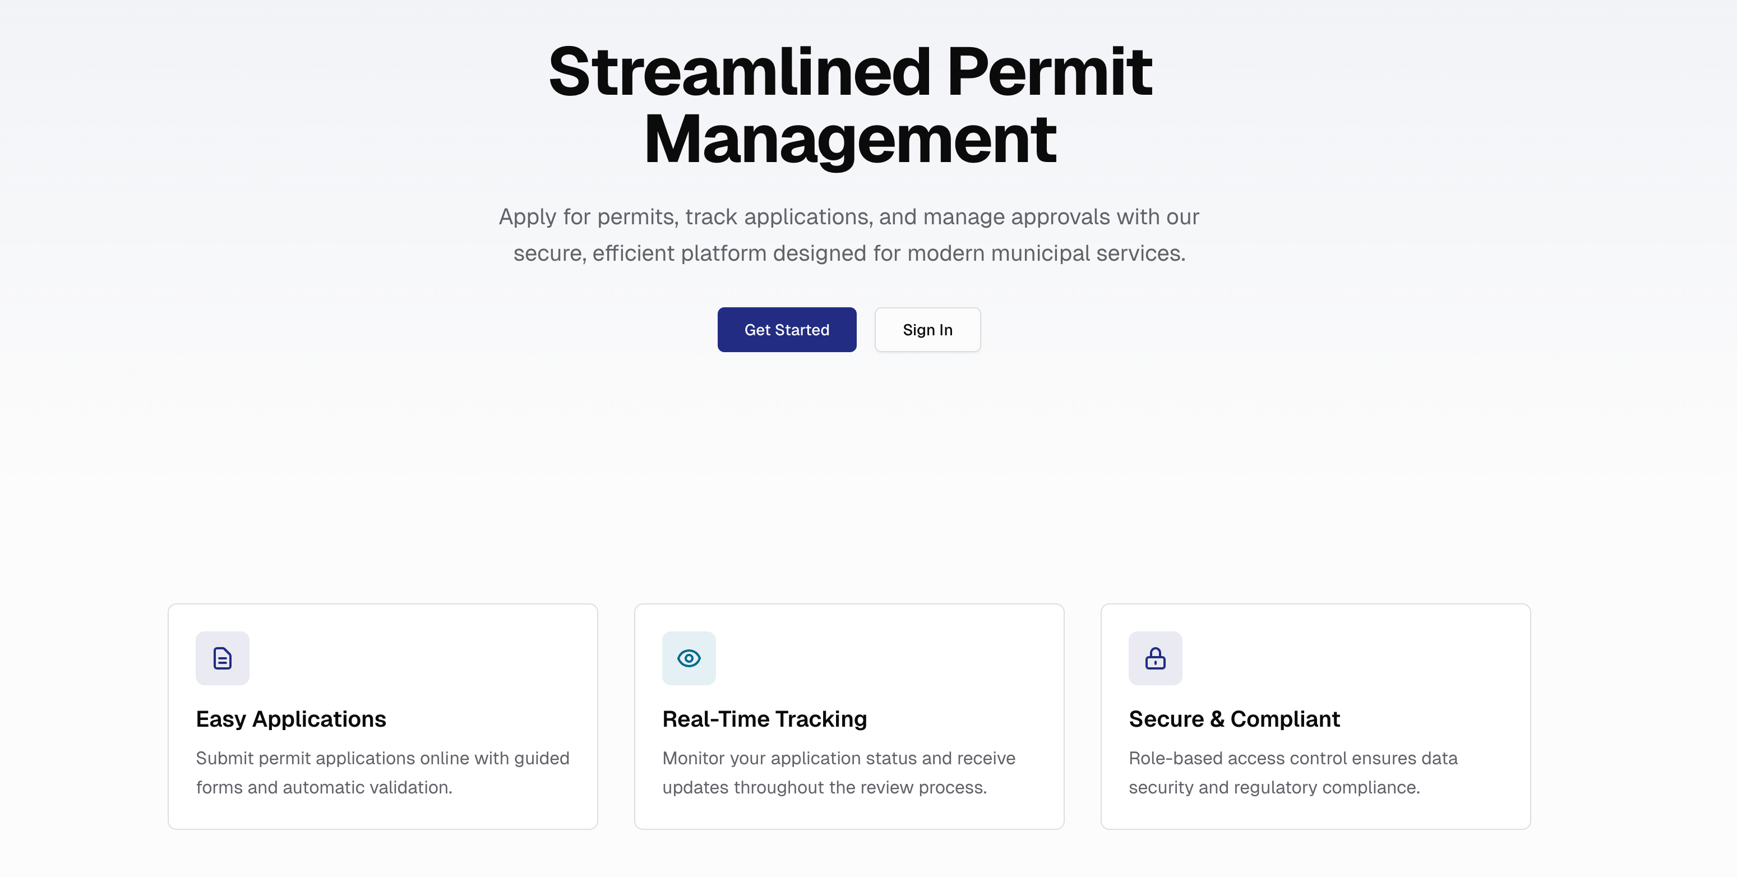Click the Sign In button
Screen dimensions: 1737x877
coord(927,330)
